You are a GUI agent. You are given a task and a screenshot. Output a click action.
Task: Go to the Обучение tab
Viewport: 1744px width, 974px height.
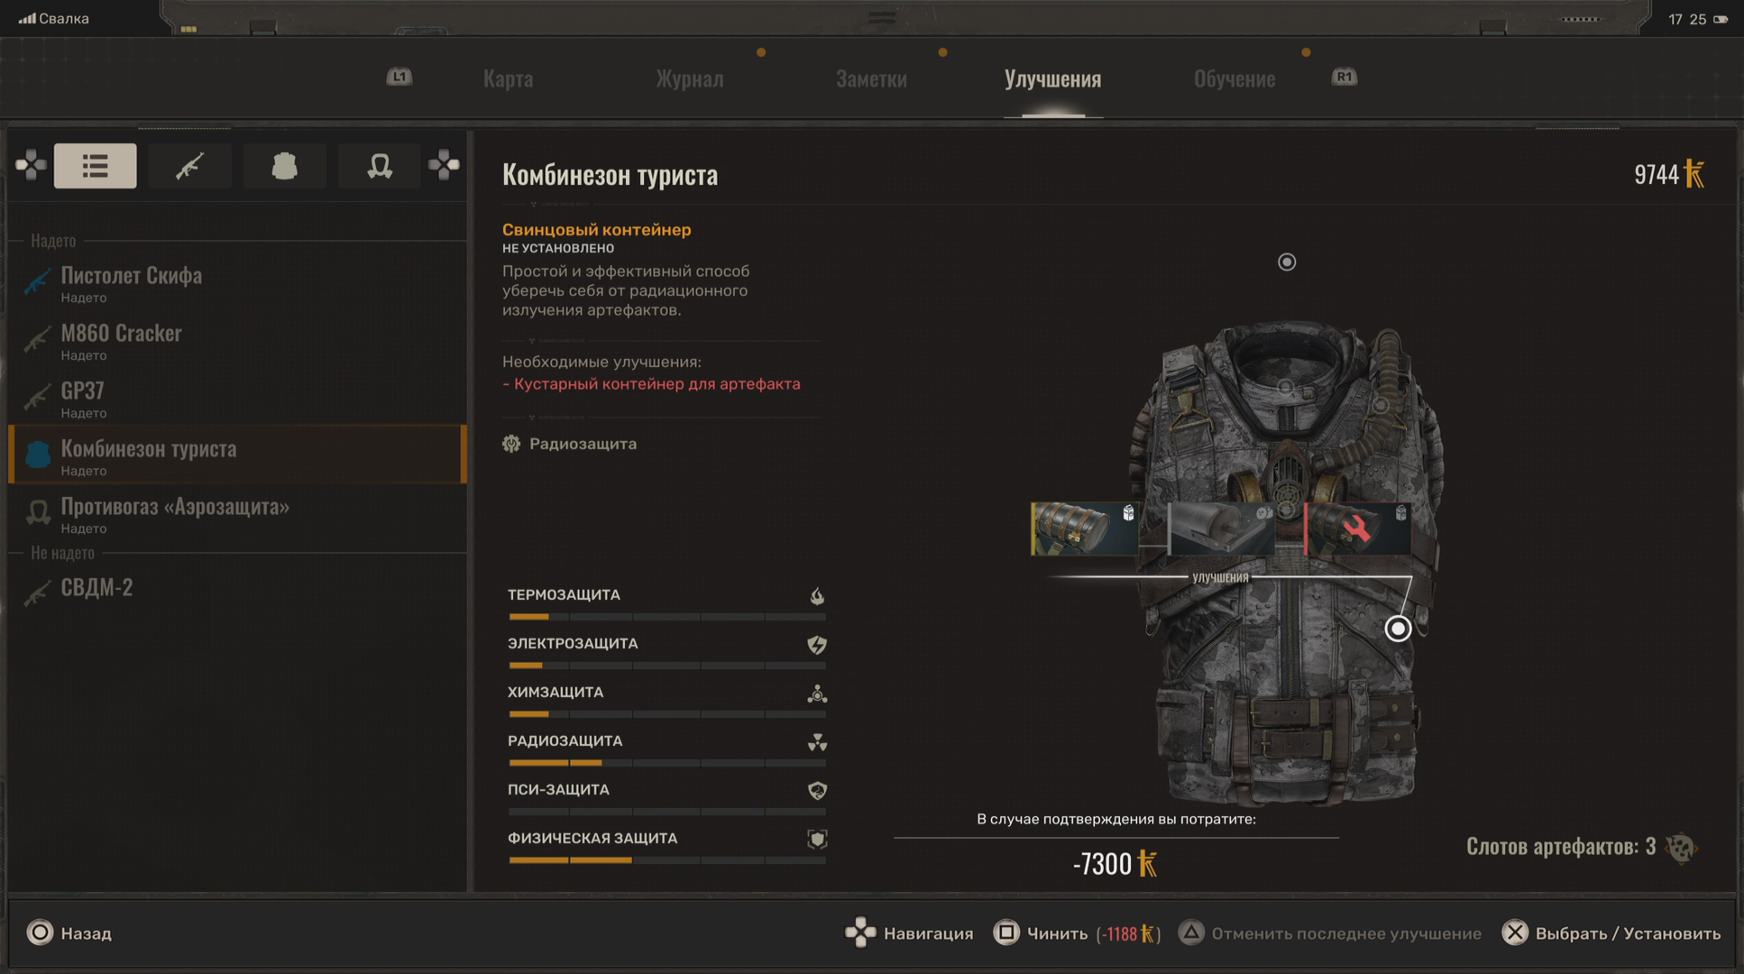click(1234, 79)
